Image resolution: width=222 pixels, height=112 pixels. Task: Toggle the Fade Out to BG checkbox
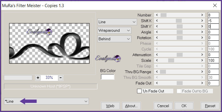click(x=179, y=91)
